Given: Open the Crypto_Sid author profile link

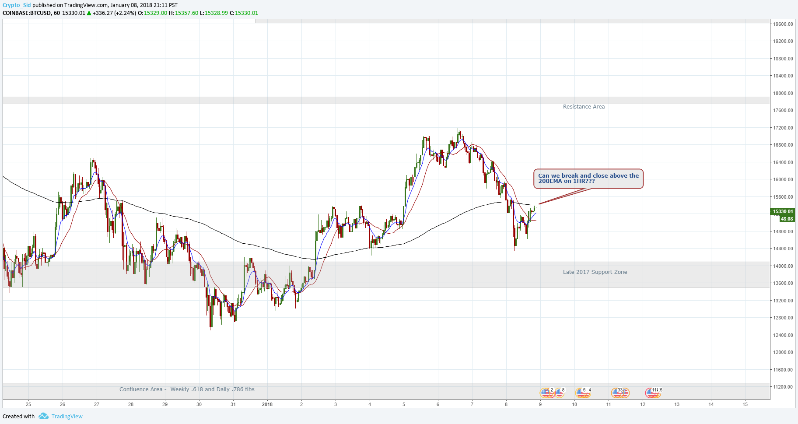Looking at the screenshot, I should point(17,5).
